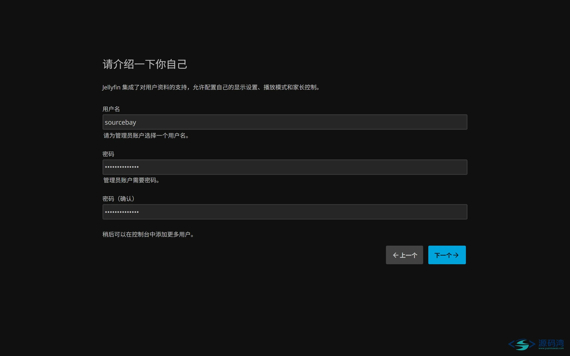Click the 用户名 field label

coord(111,109)
